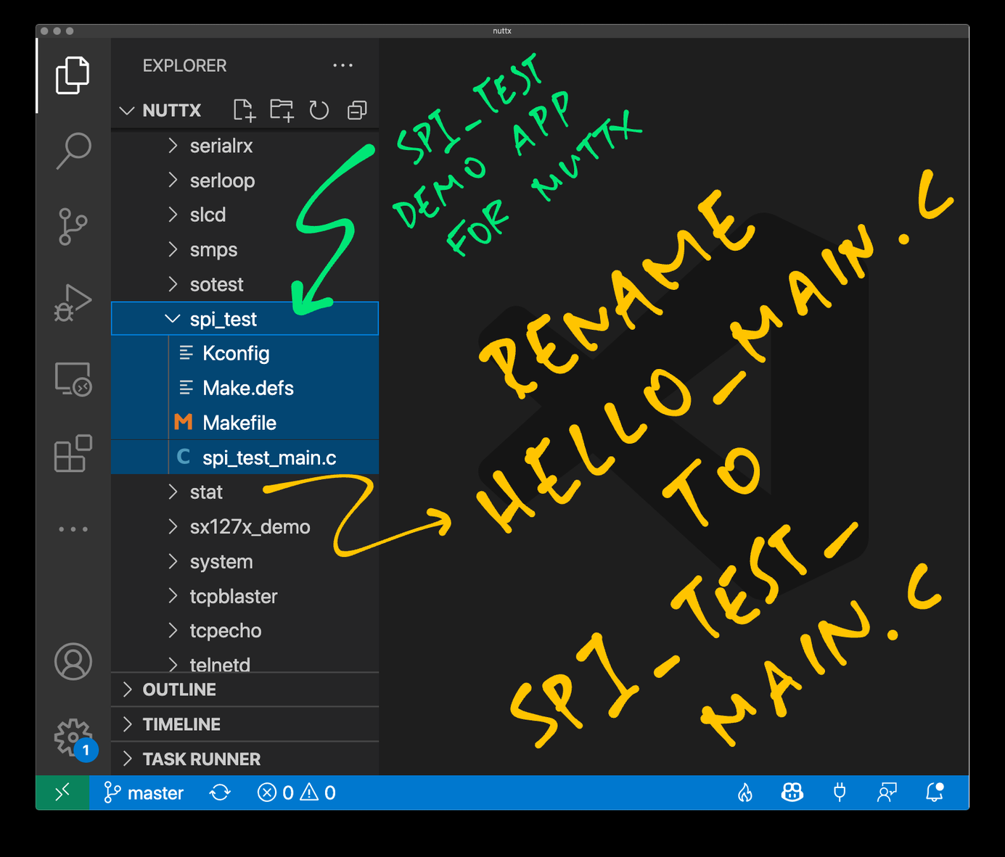Open the Explorer more actions menu

(x=342, y=65)
